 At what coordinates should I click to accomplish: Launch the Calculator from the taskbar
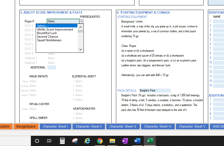tap(62, 141)
